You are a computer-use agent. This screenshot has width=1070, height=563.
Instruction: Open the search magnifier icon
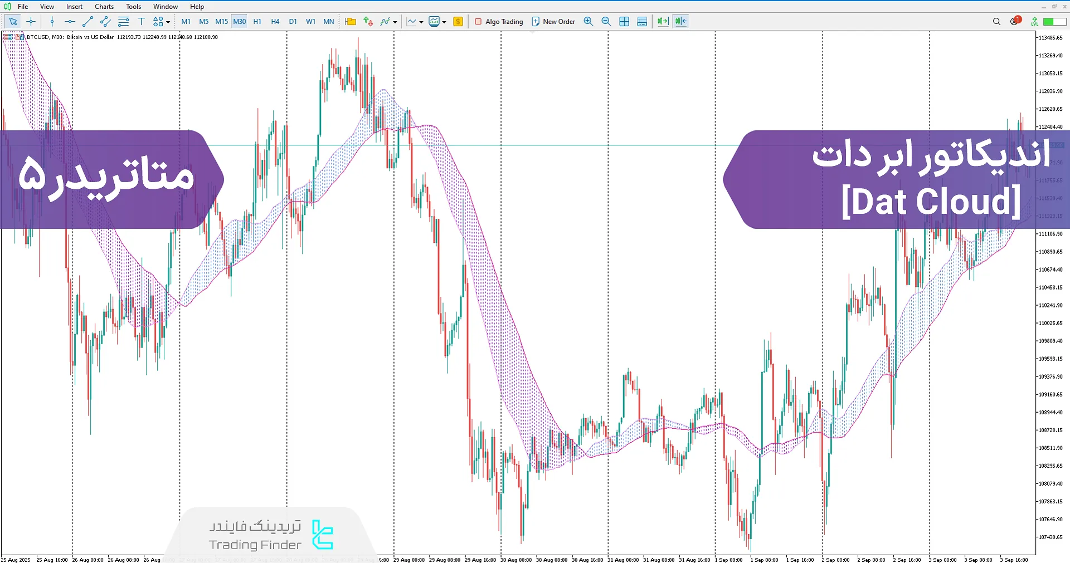click(x=996, y=22)
